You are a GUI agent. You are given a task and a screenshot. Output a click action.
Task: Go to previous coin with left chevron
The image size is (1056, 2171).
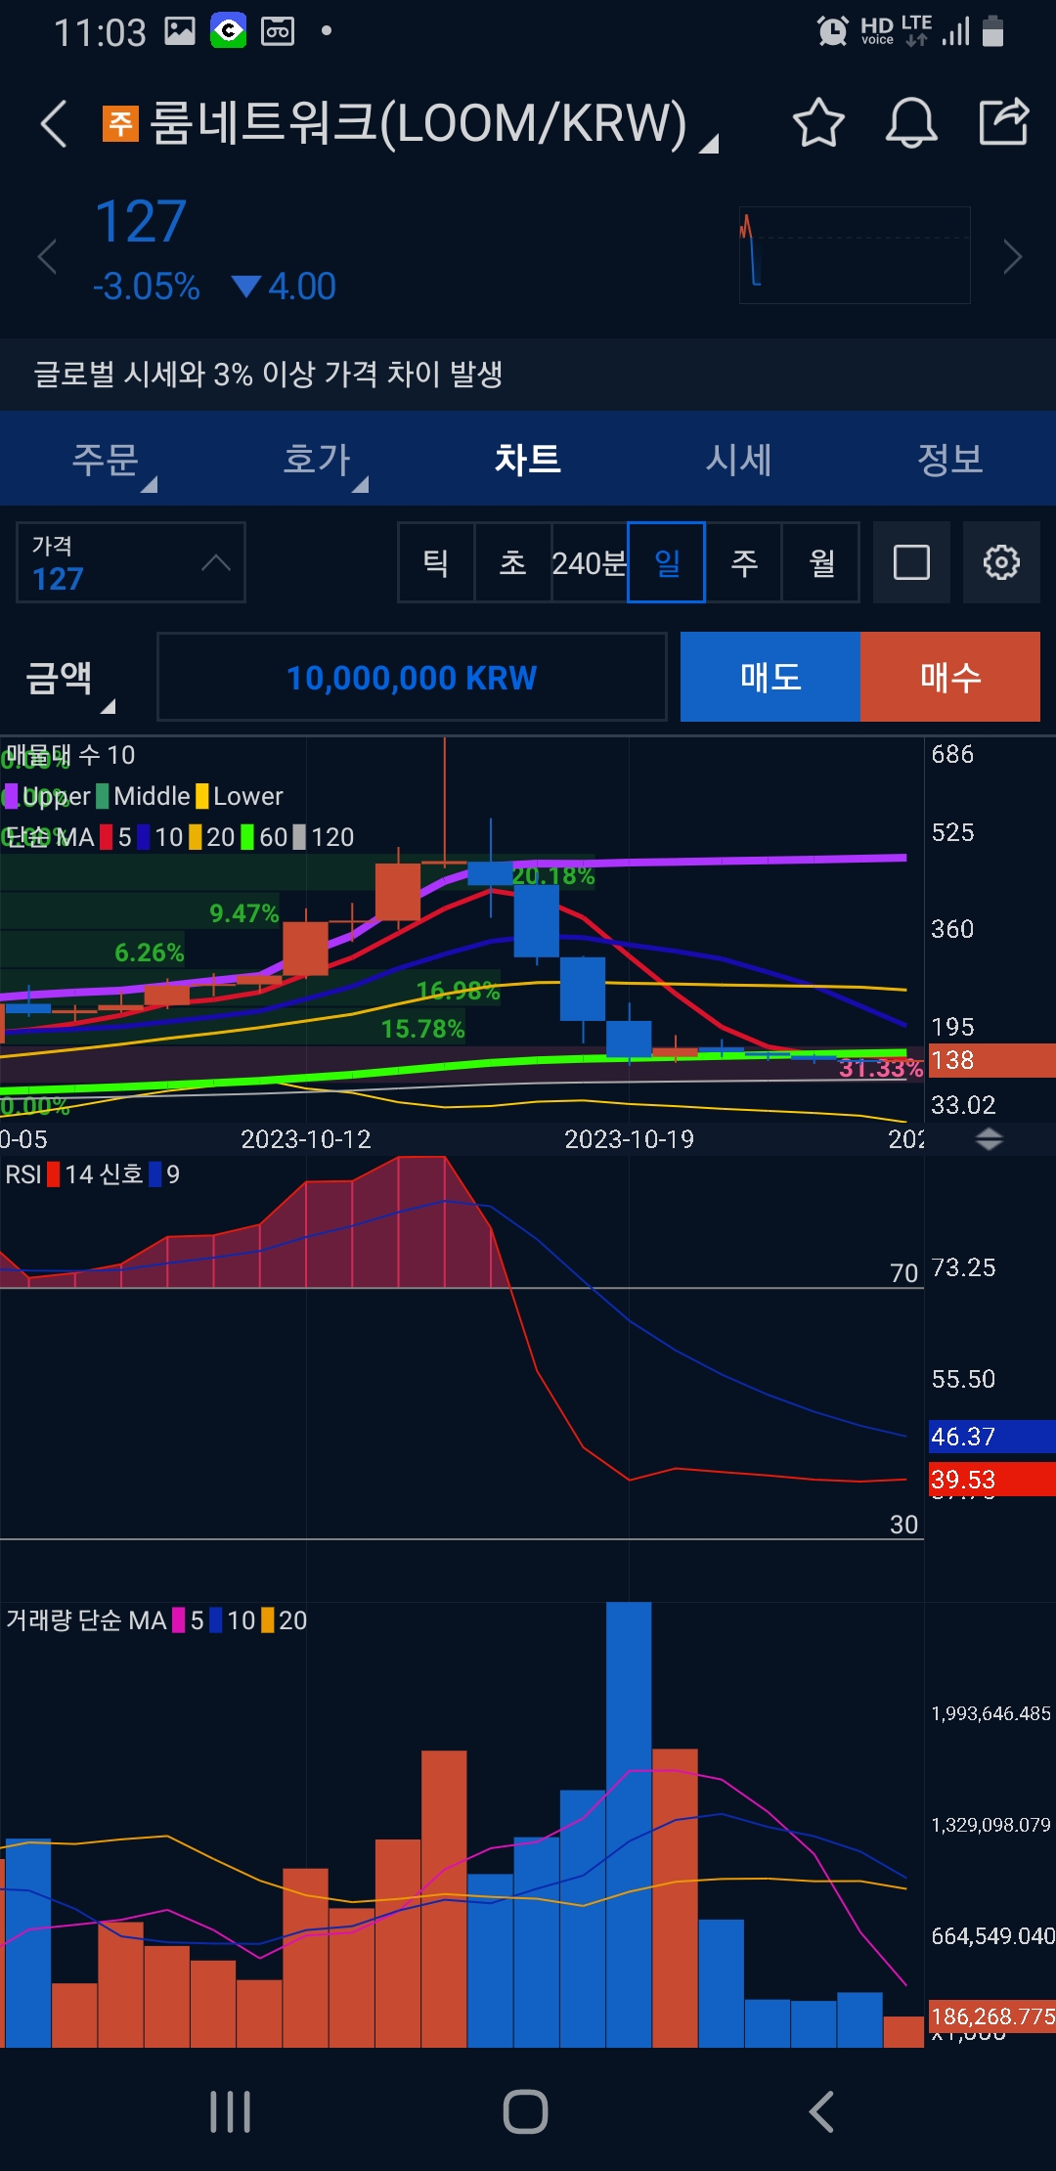[46, 257]
